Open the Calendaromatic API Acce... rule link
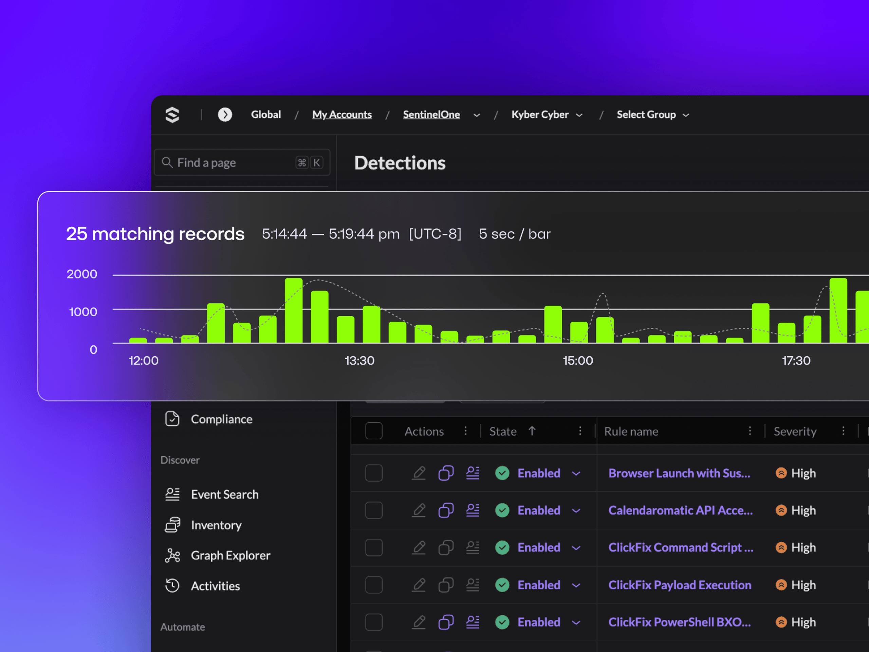The image size is (869, 652). point(680,510)
